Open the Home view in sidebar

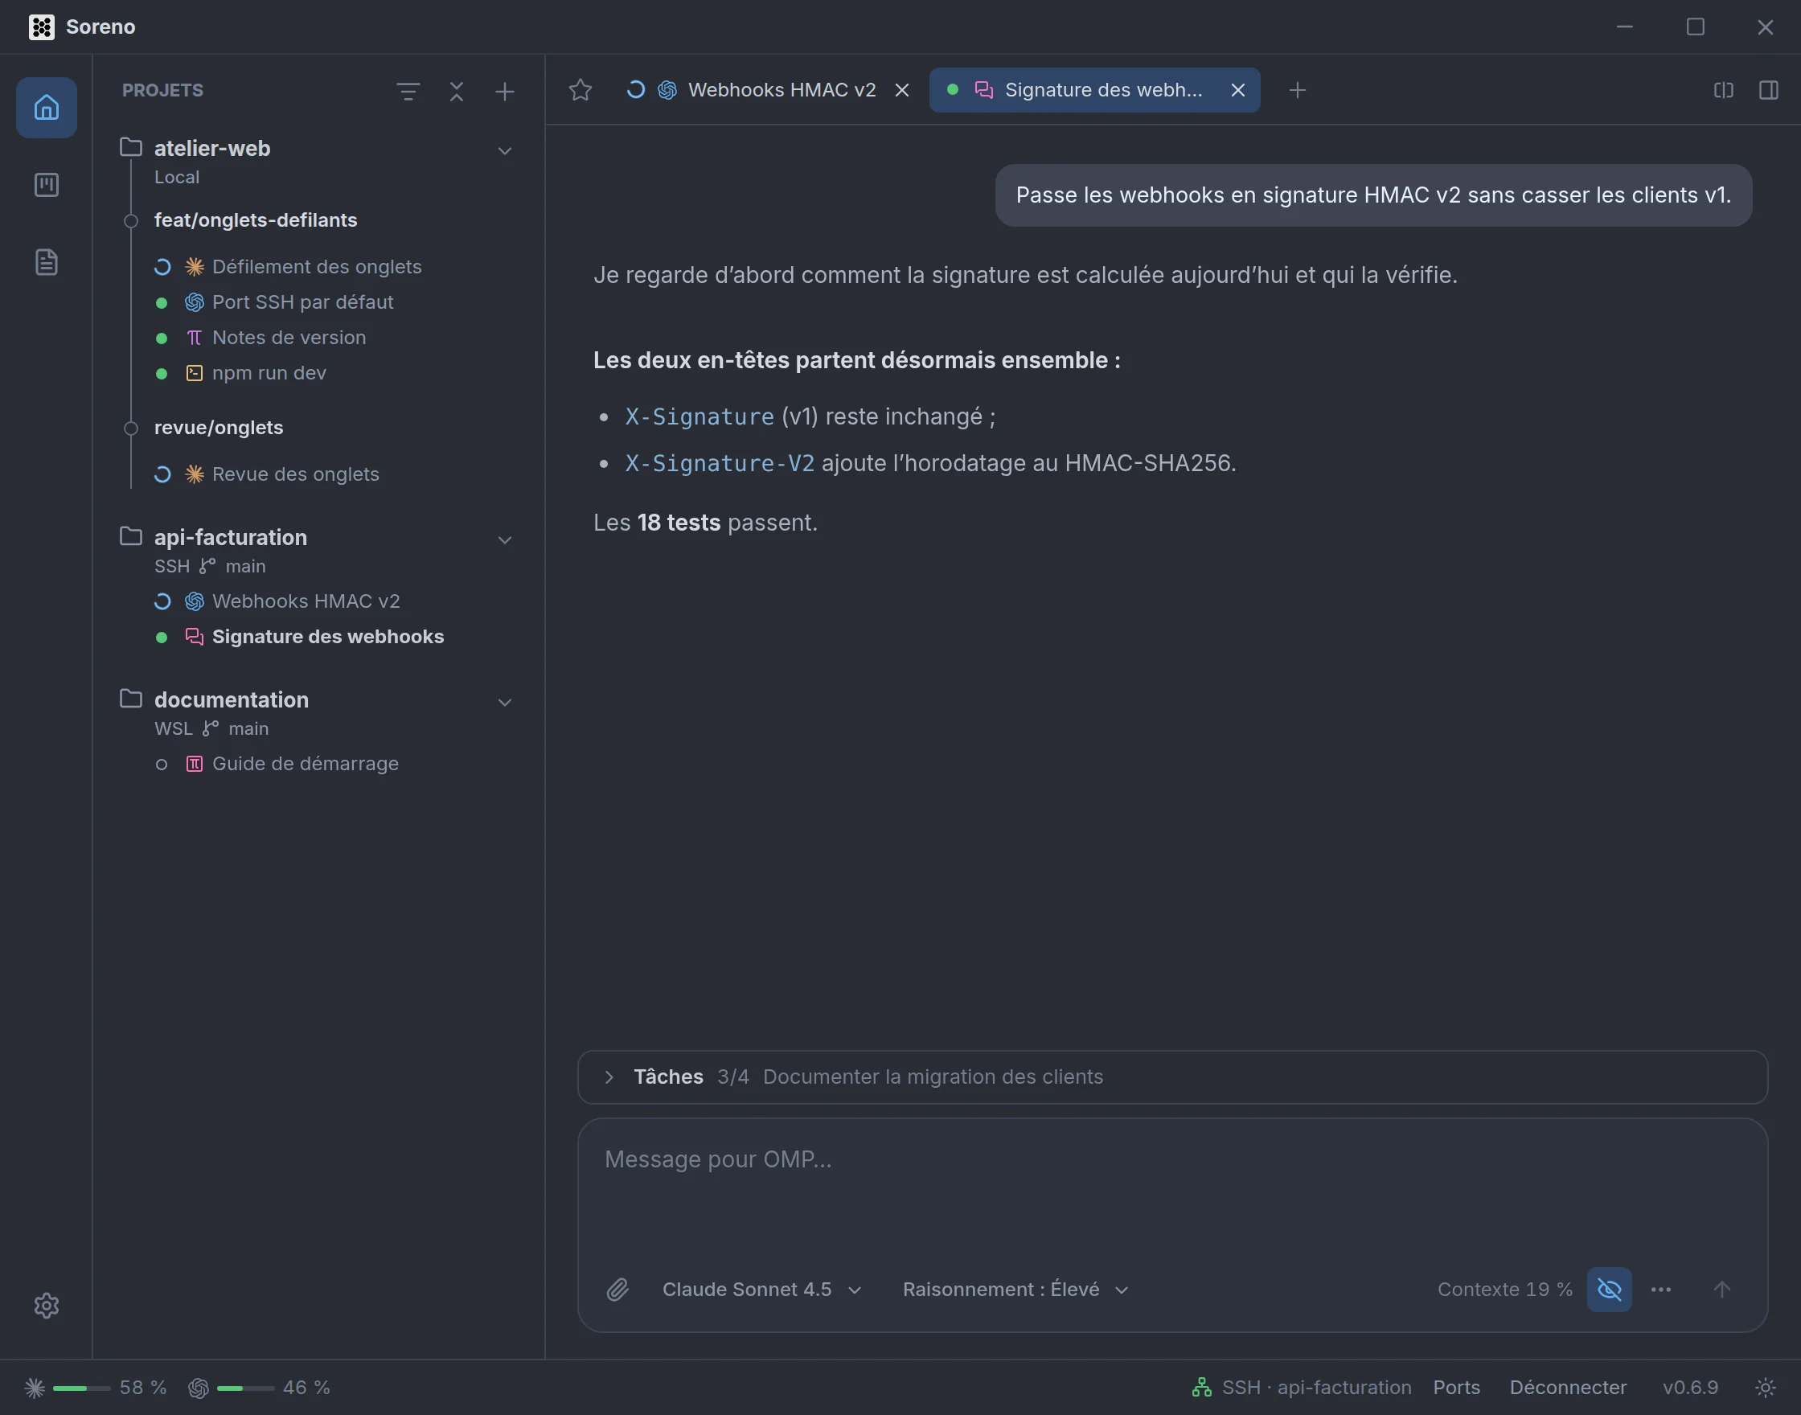coord(47,108)
